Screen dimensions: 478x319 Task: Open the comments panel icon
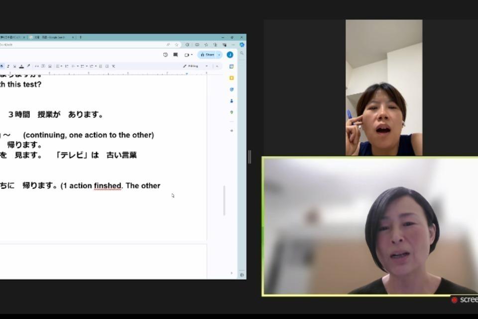tap(175, 55)
